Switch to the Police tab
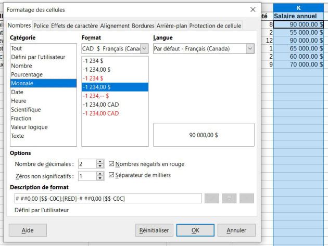This screenshot has height=246, width=328. (41, 25)
